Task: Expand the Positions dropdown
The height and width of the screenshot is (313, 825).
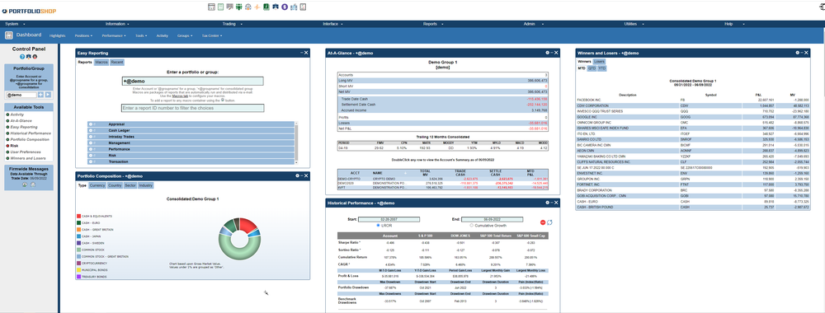Action: pos(83,35)
